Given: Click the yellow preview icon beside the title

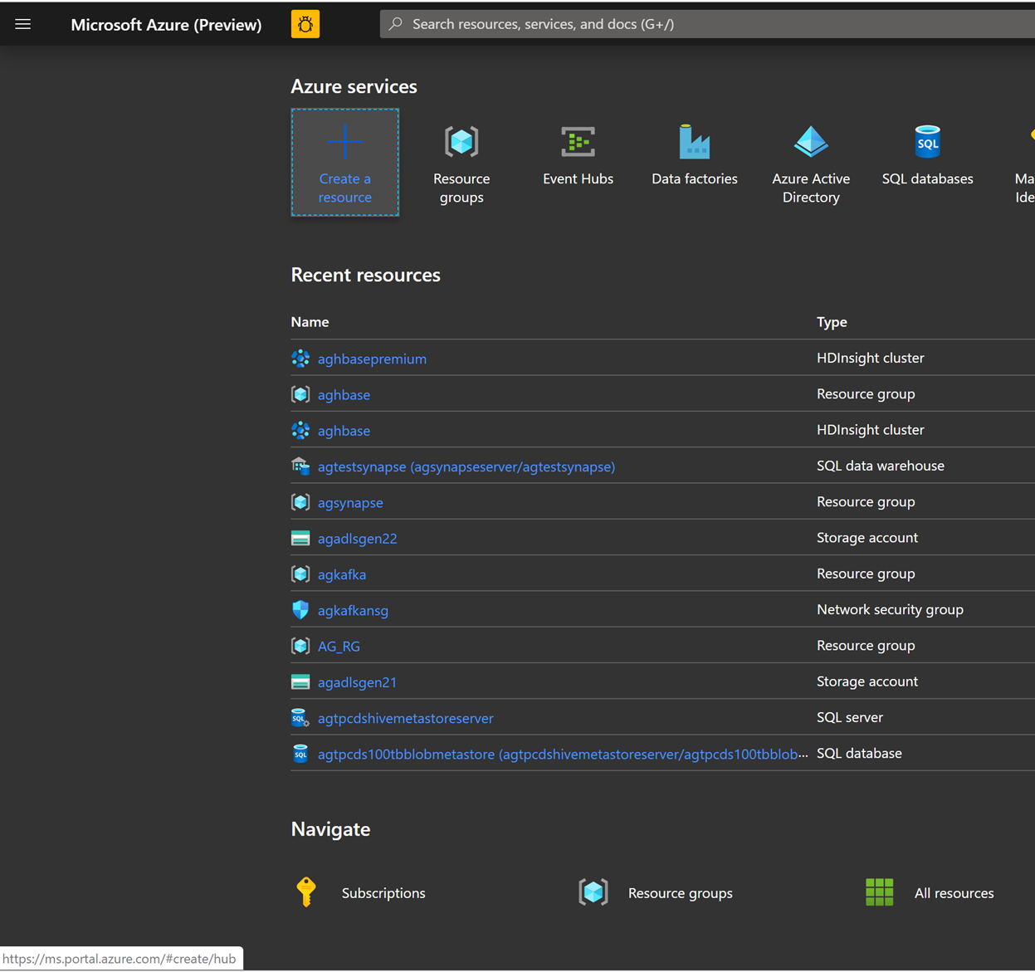Looking at the screenshot, I should [305, 24].
